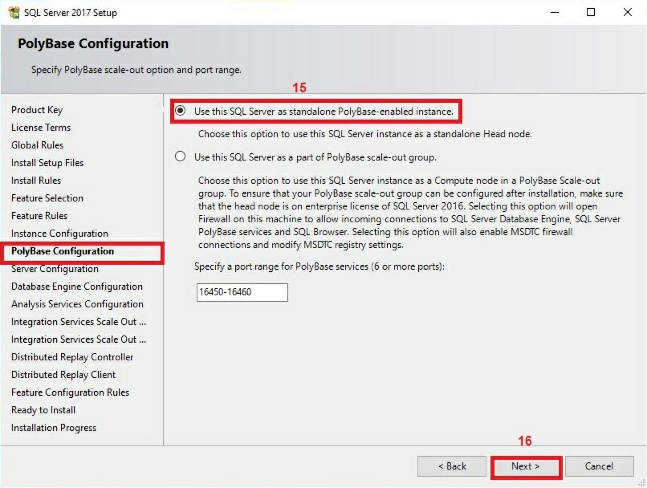This screenshot has width=647, height=488.
Task: Click Database Engine Configuration step
Action: click(77, 287)
